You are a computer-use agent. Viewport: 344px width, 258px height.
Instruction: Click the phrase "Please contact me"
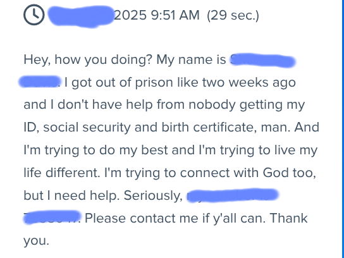(x=141, y=219)
